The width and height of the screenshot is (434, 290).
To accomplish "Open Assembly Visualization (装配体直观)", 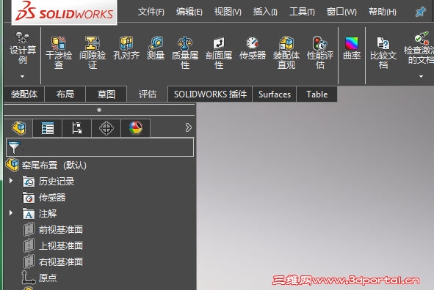I will tap(286, 53).
